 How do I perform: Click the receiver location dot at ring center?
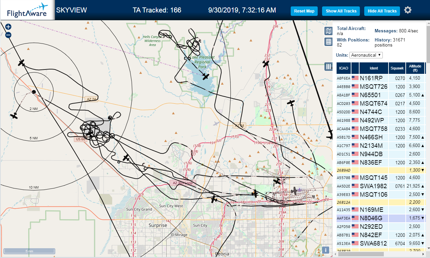coord(34,92)
